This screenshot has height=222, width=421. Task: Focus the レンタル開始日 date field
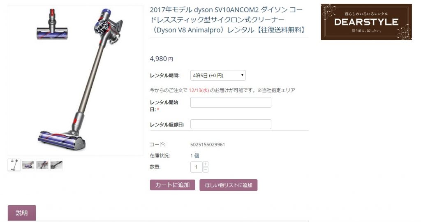pos(231,102)
